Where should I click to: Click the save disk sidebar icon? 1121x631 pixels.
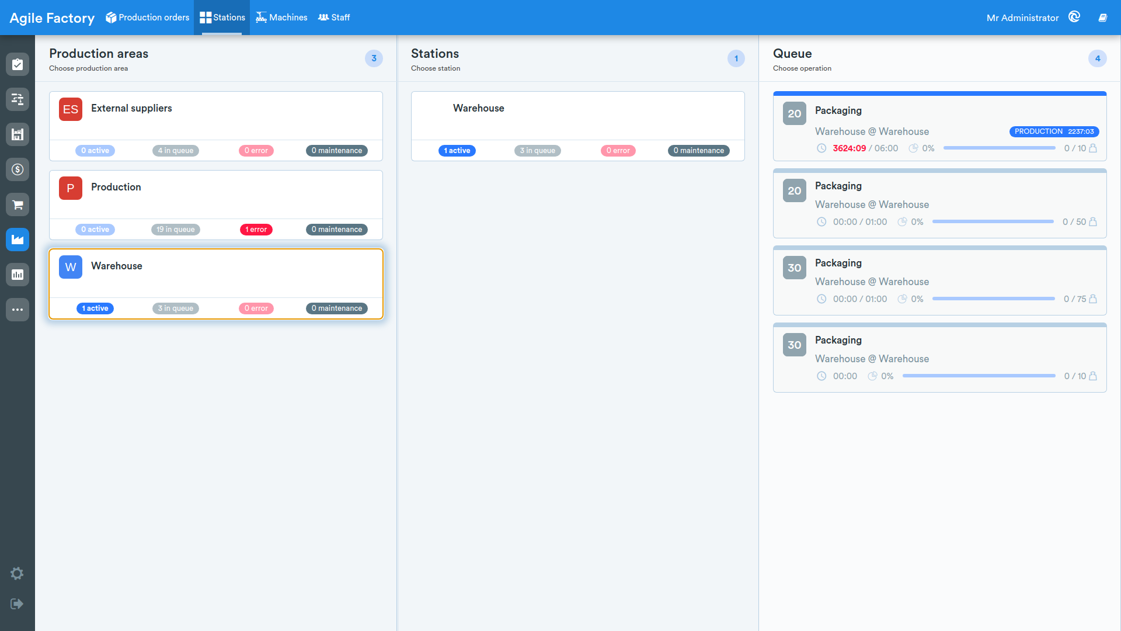tap(18, 134)
